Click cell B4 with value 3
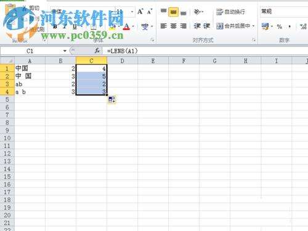The width and height of the screenshot is (308, 231). point(60,92)
